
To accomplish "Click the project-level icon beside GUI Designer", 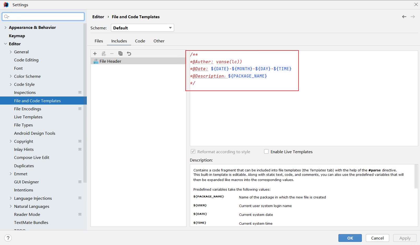I will click(x=80, y=182).
